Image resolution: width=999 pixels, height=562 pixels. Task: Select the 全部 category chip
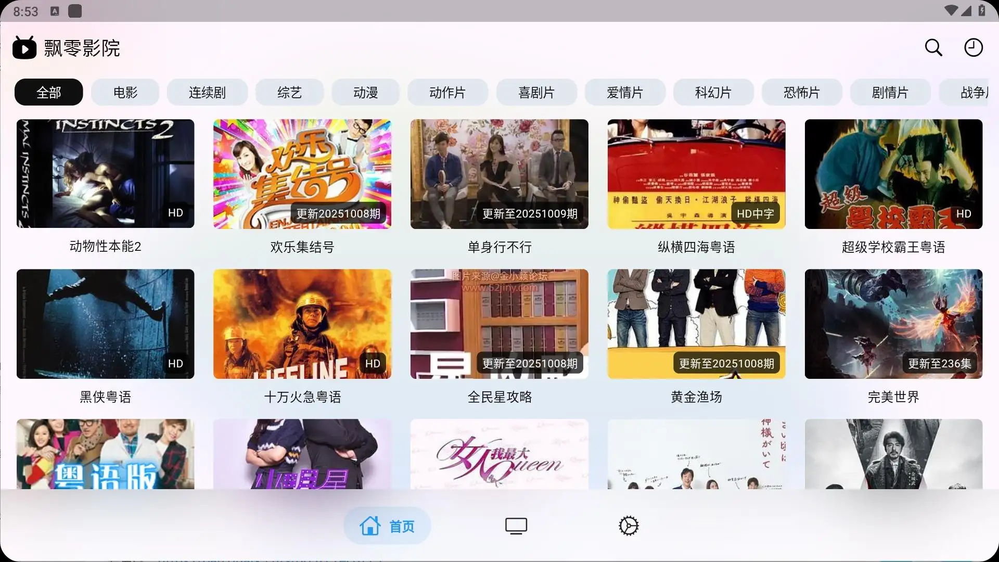click(x=48, y=93)
